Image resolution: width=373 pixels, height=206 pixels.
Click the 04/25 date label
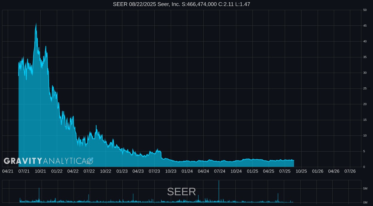(269, 171)
